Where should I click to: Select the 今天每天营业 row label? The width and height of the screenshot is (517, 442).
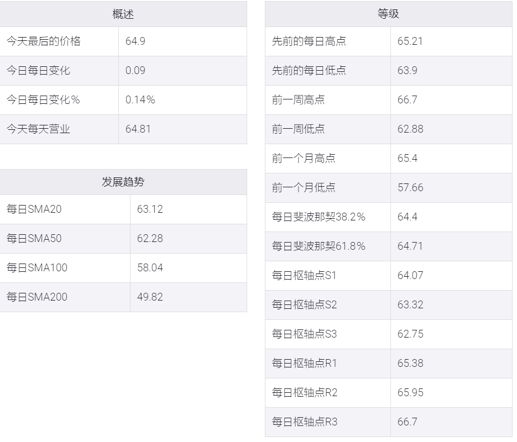click(38, 129)
